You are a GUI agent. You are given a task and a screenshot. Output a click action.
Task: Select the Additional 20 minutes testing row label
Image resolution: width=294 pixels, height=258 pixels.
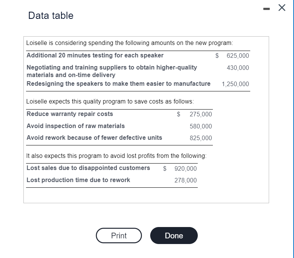(x=95, y=56)
